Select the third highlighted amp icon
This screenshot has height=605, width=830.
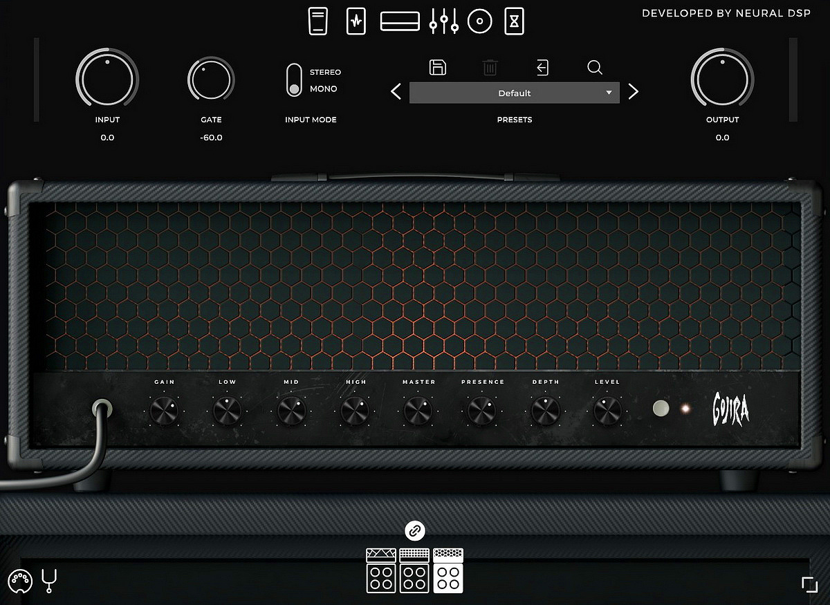pyautogui.click(x=448, y=570)
